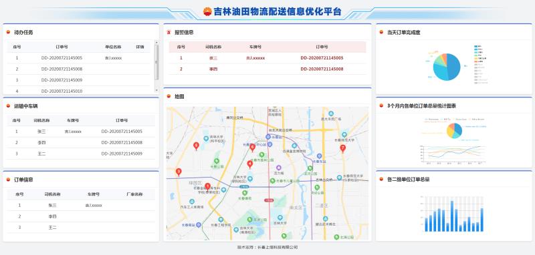Screen dimensions: 535x255
Task: Click red map marker number 4
Action: 249,164
